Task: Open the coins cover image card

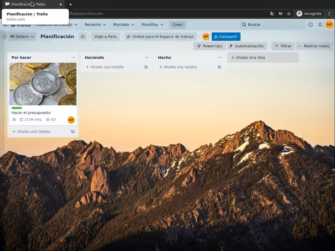Action: tap(43, 84)
